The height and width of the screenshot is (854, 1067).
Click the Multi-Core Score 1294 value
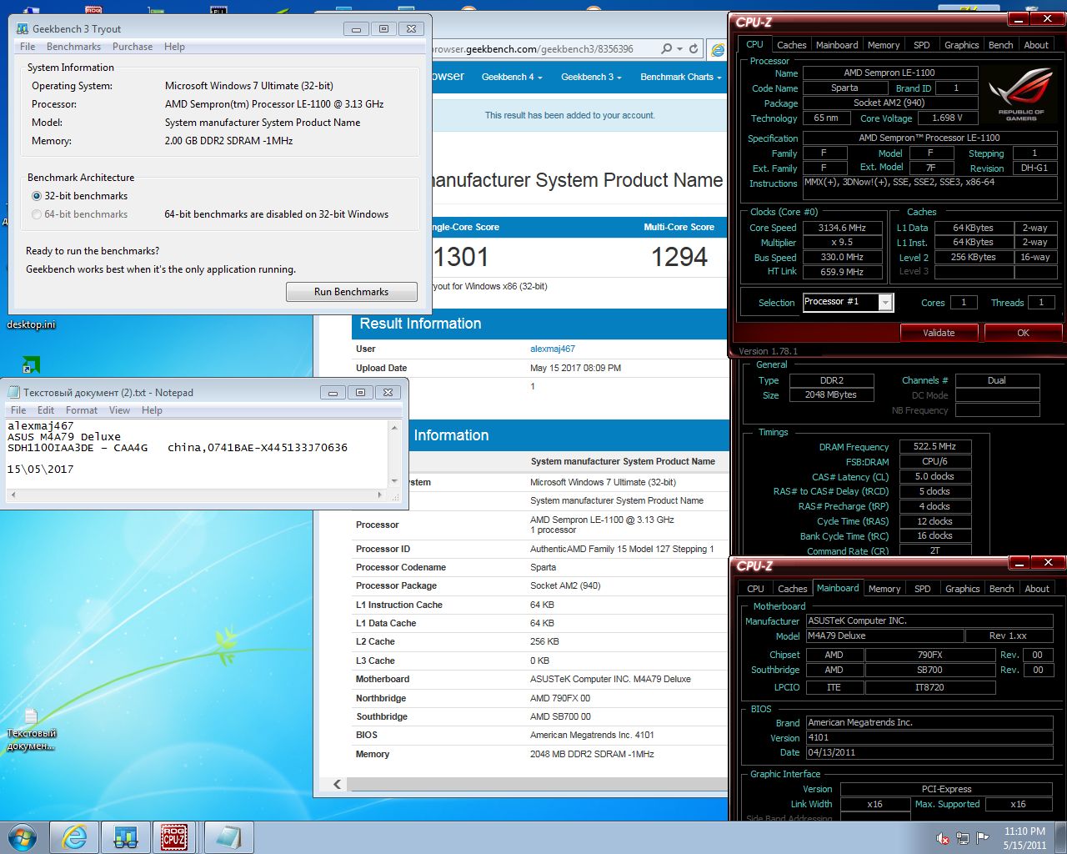pos(679,257)
